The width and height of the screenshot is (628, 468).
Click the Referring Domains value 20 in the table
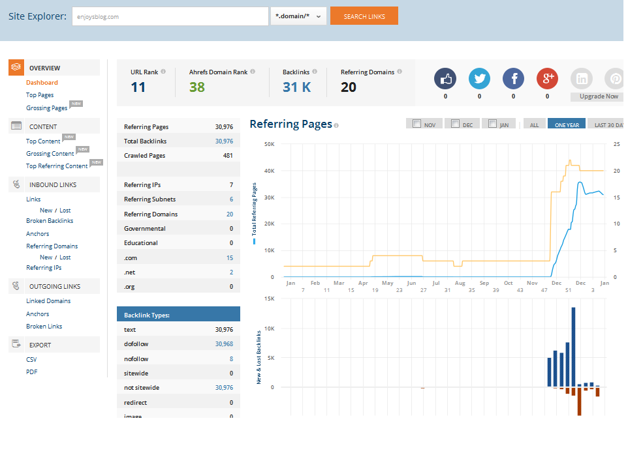[x=230, y=214]
